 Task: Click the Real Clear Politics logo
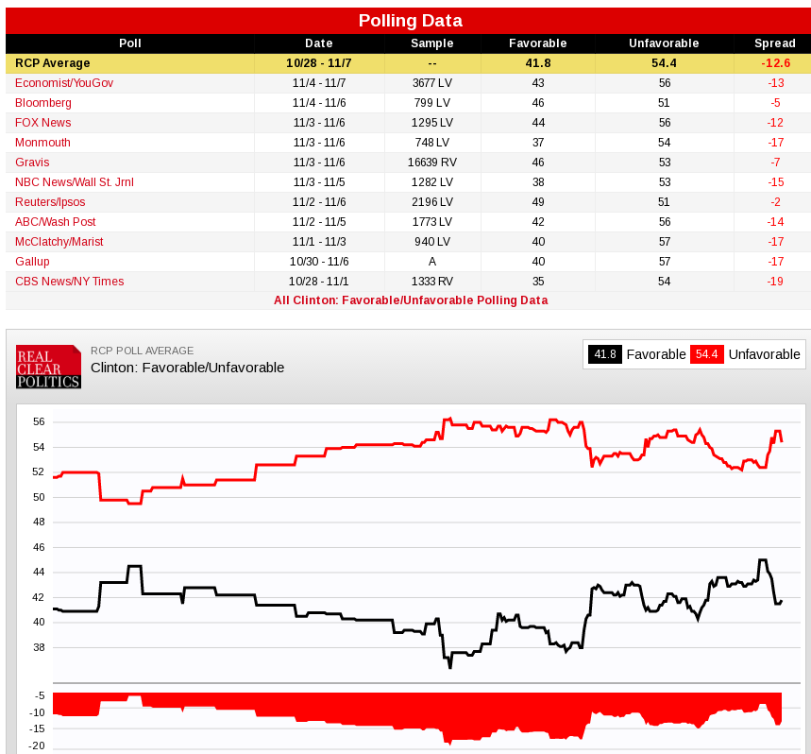click(48, 367)
